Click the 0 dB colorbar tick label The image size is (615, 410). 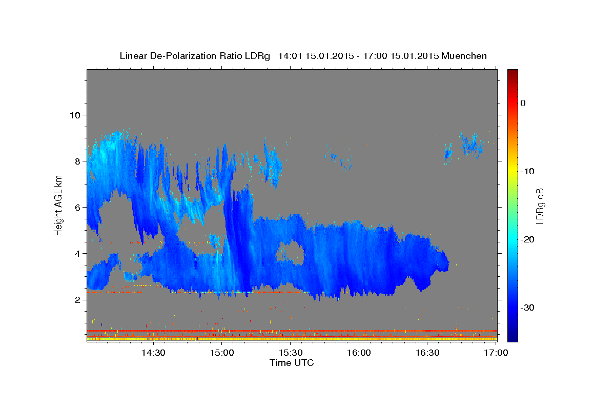[523, 103]
